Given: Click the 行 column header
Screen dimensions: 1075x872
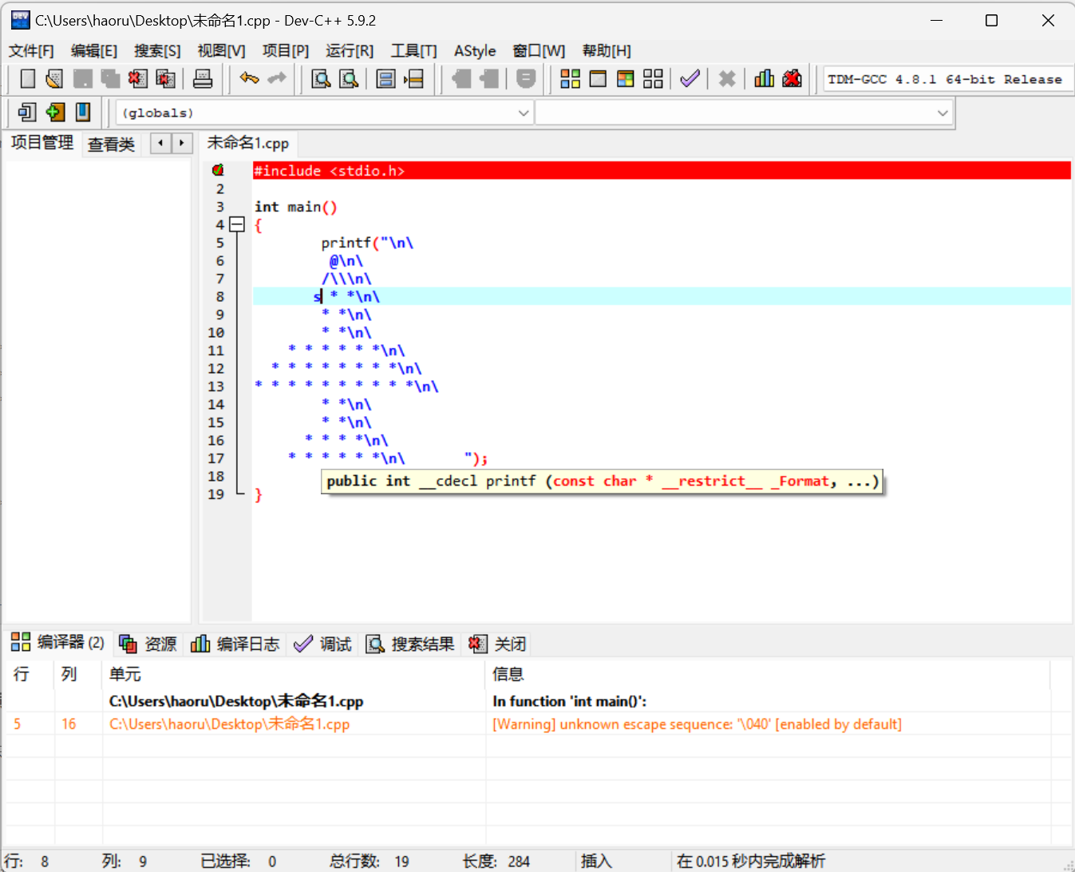Looking at the screenshot, I should [x=30, y=674].
